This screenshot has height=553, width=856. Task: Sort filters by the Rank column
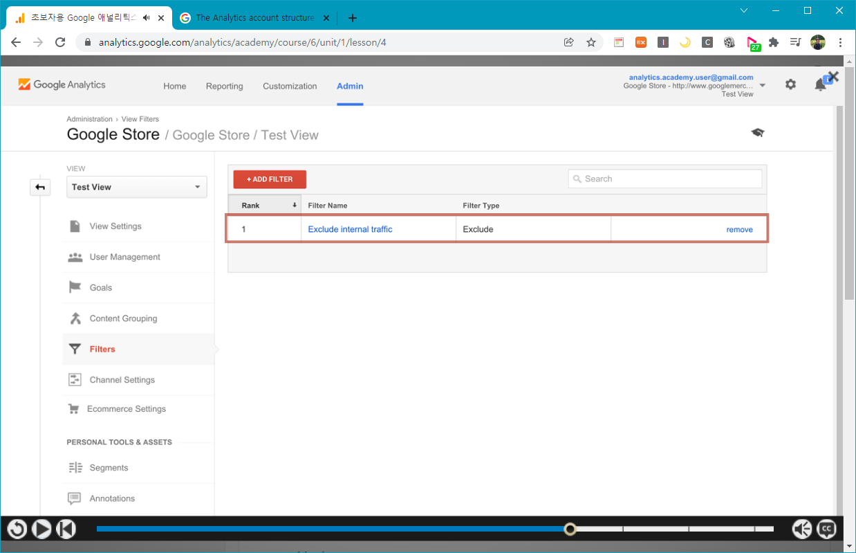265,206
